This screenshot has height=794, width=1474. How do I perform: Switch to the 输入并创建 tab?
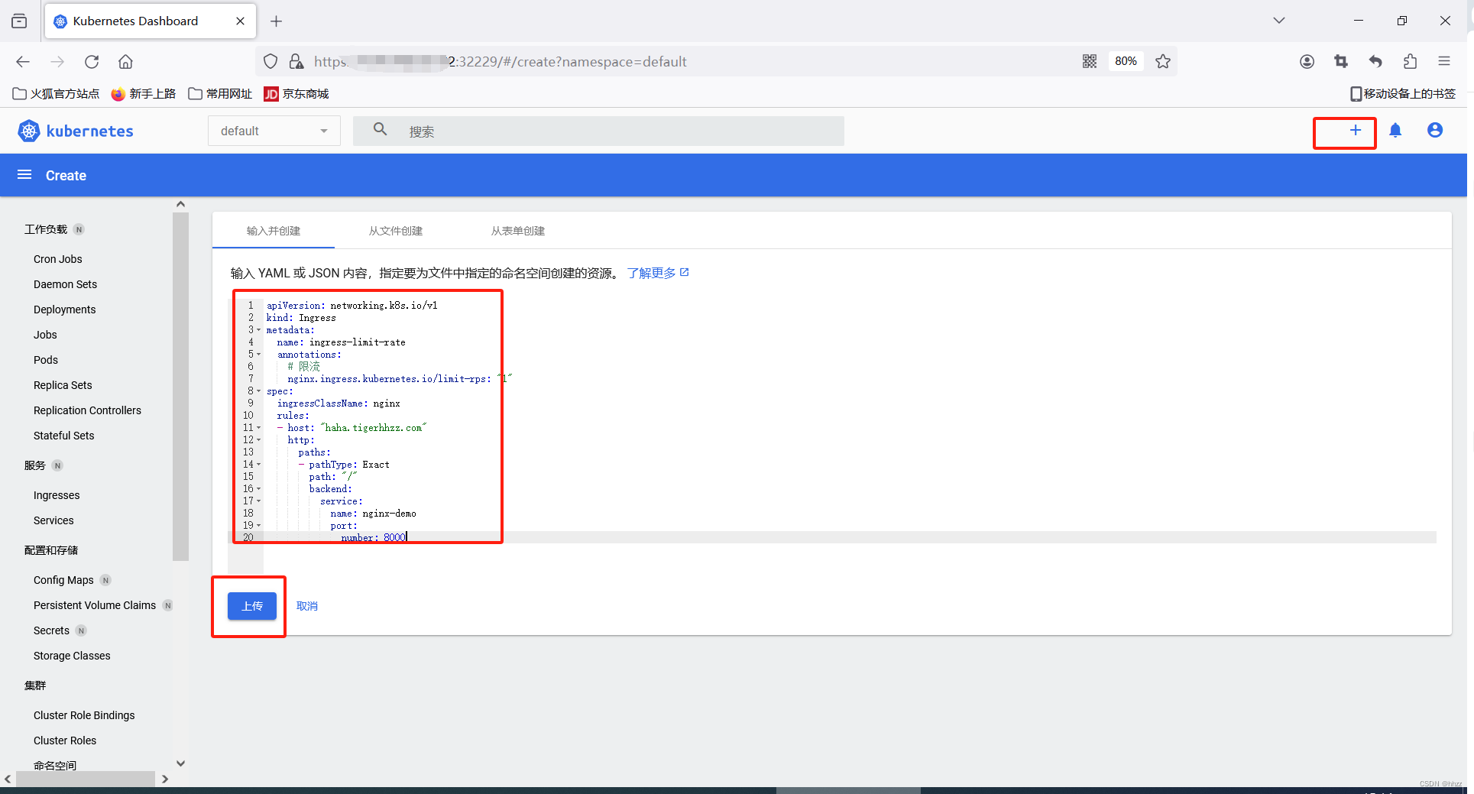pos(274,231)
